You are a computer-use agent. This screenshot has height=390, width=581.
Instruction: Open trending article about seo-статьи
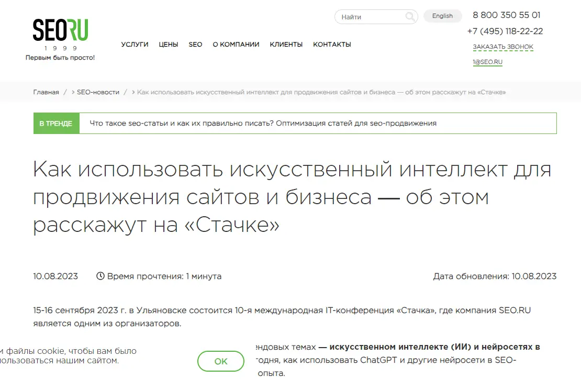[x=263, y=123]
